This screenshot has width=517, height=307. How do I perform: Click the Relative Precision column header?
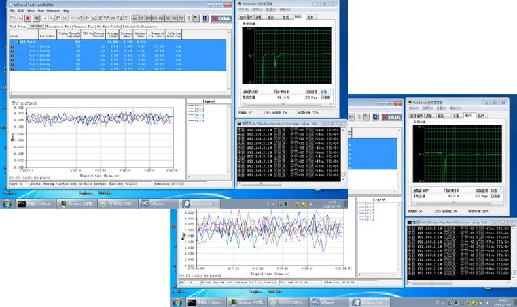click(173, 35)
